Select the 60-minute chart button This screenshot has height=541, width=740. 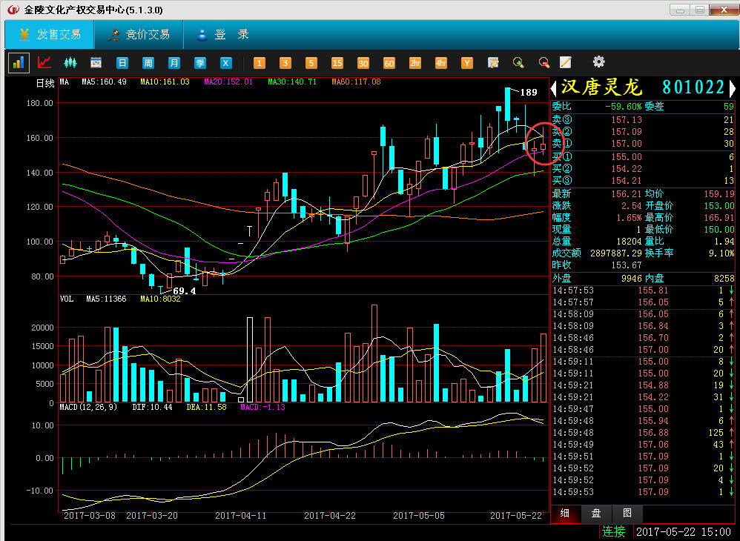(389, 63)
